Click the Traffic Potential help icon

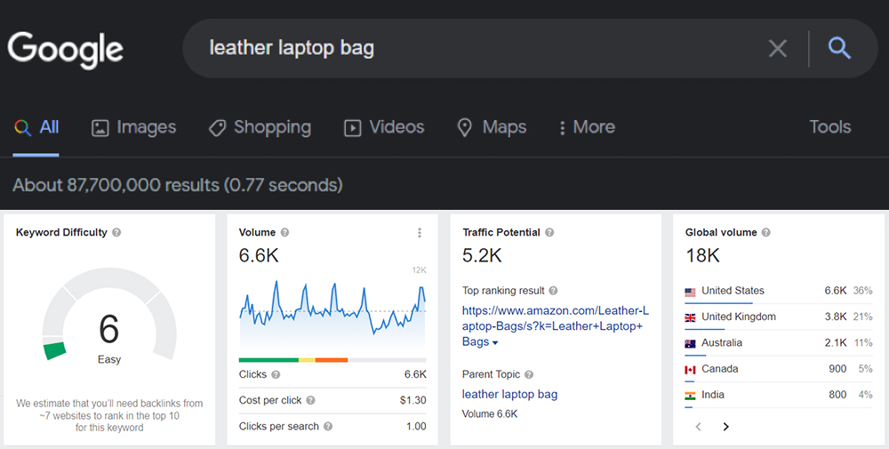coord(549,232)
